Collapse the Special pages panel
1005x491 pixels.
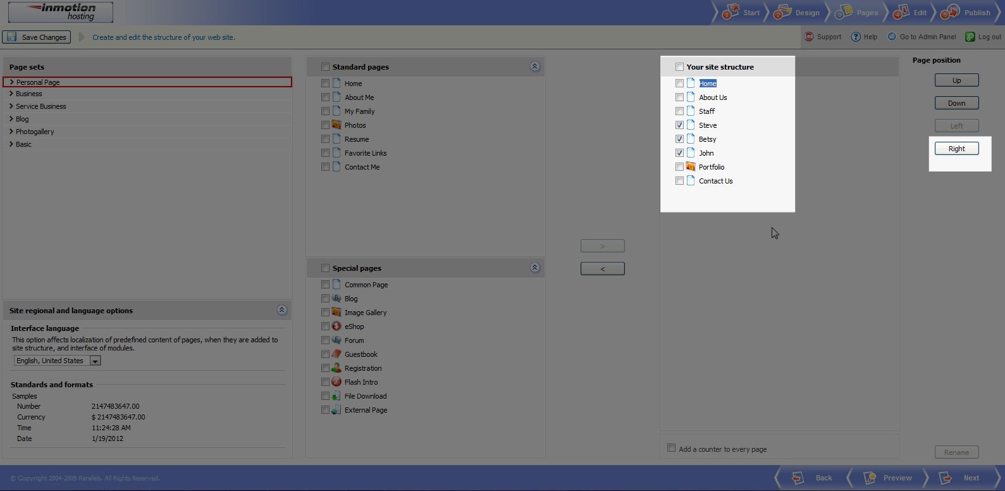[534, 268]
